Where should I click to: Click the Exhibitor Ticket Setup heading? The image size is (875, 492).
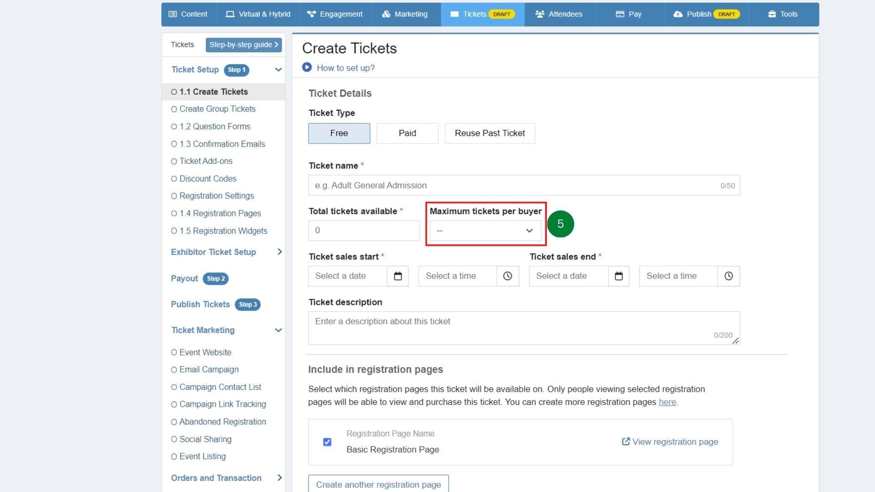click(x=213, y=252)
